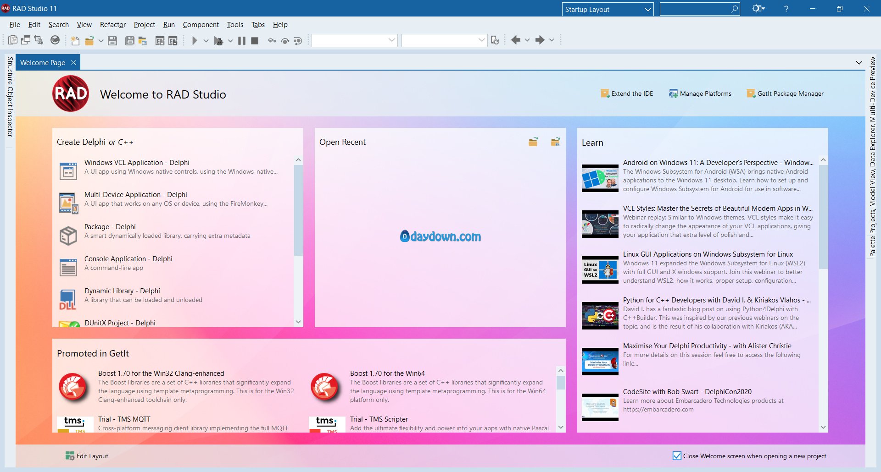Click the View Unit toolbar icon
Viewport: 881px width, 472px height.
click(x=13, y=40)
